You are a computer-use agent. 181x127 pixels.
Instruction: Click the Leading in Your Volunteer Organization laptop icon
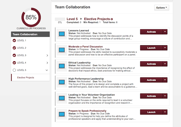pyautogui.click(x=62, y=98)
